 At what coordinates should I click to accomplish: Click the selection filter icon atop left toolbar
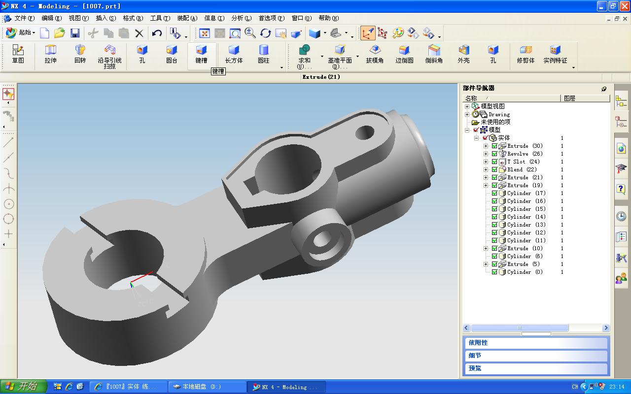(8, 94)
